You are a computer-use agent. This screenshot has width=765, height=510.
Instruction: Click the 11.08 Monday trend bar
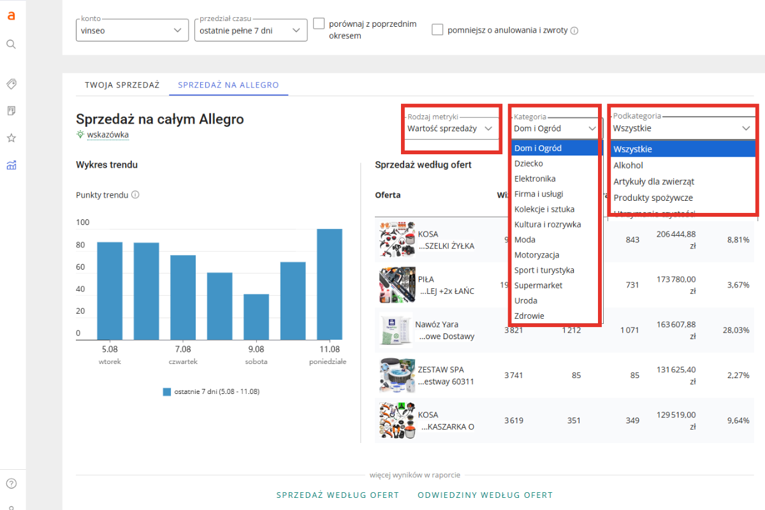click(x=330, y=283)
